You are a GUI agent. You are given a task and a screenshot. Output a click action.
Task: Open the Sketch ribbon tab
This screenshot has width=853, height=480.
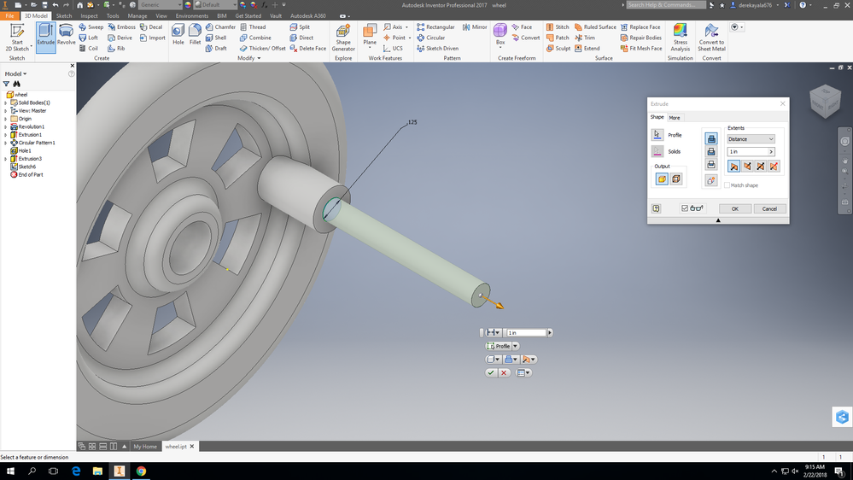[64, 15]
